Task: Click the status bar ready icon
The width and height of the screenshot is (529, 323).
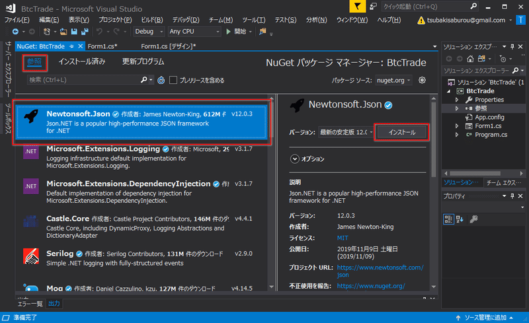Action: click(x=6, y=318)
